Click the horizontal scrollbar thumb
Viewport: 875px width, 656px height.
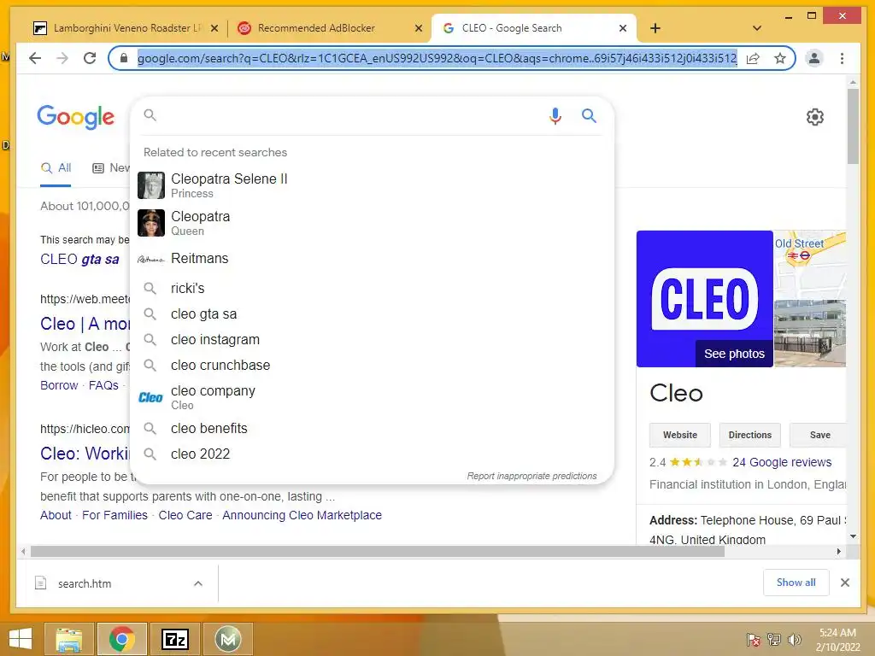377,552
